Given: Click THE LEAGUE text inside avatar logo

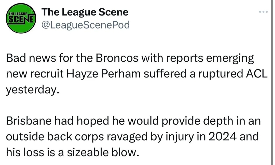Looking at the screenshot, I should [18, 14].
